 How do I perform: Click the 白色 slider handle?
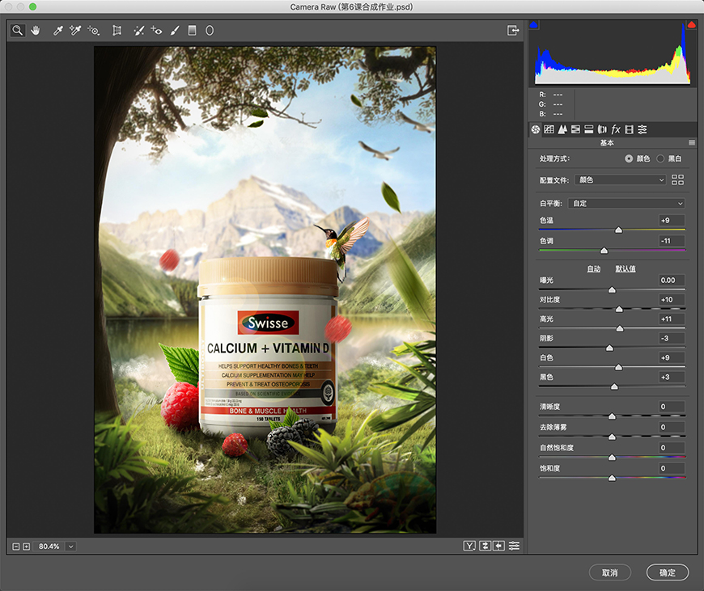pyautogui.click(x=619, y=367)
